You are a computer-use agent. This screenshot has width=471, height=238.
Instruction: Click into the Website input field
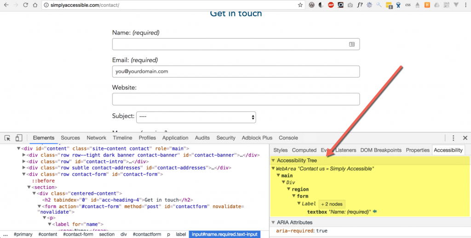236,99
